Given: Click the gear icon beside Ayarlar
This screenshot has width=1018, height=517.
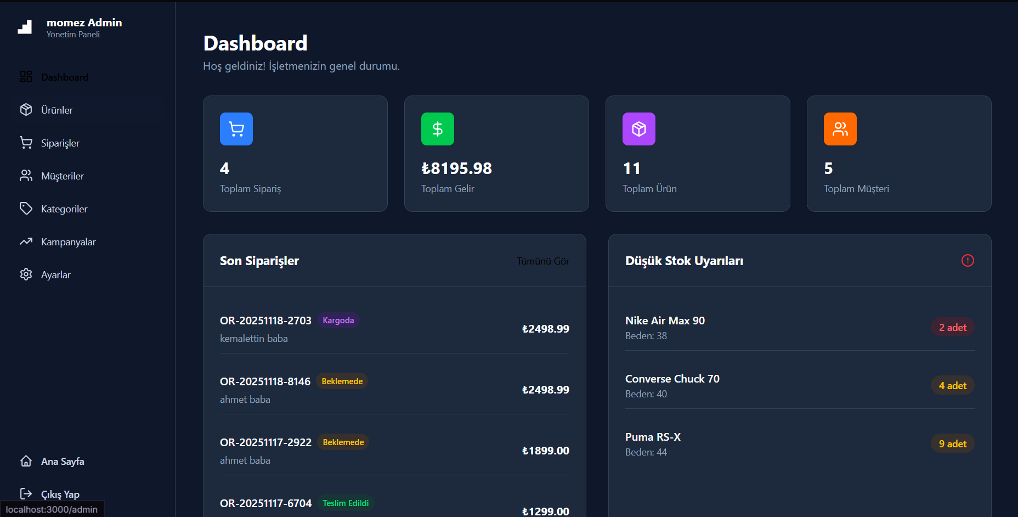Looking at the screenshot, I should [26, 274].
